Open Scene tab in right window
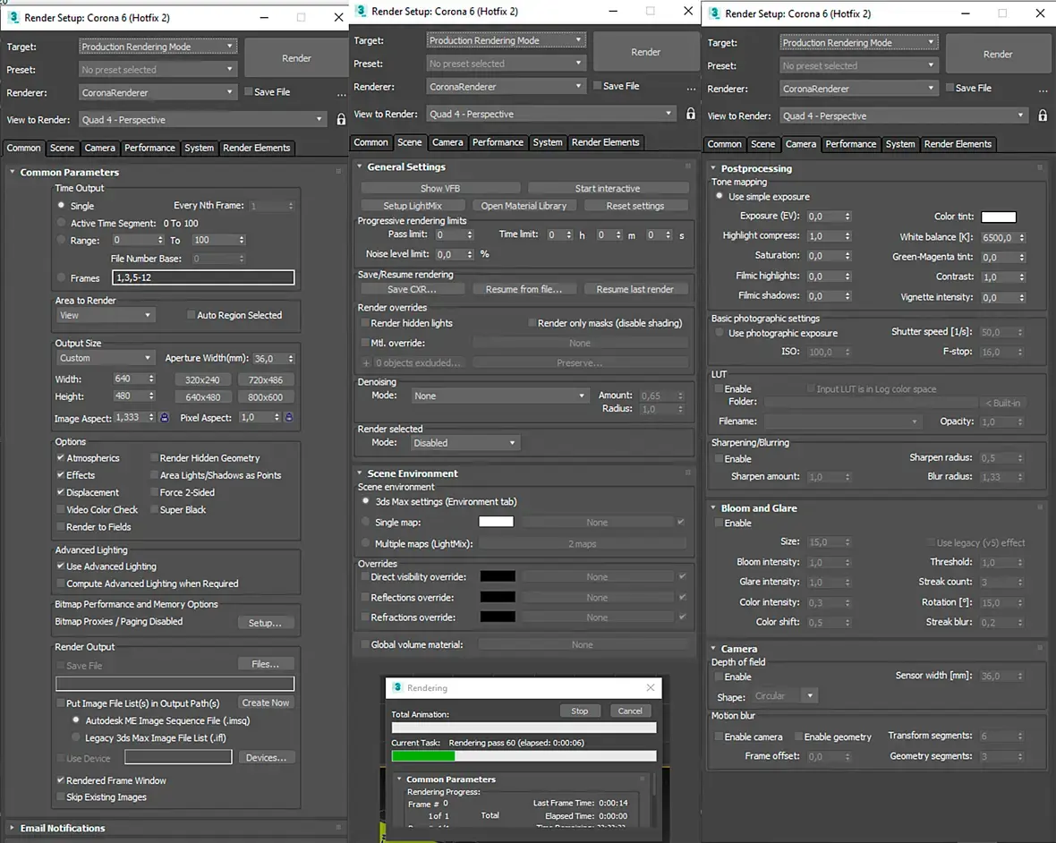Screen dimensions: 1056x843 point(763,143)
